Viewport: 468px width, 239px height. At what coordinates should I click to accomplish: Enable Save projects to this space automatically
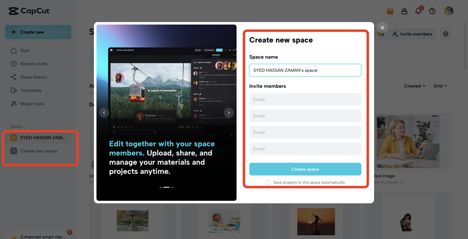[268, 182]
